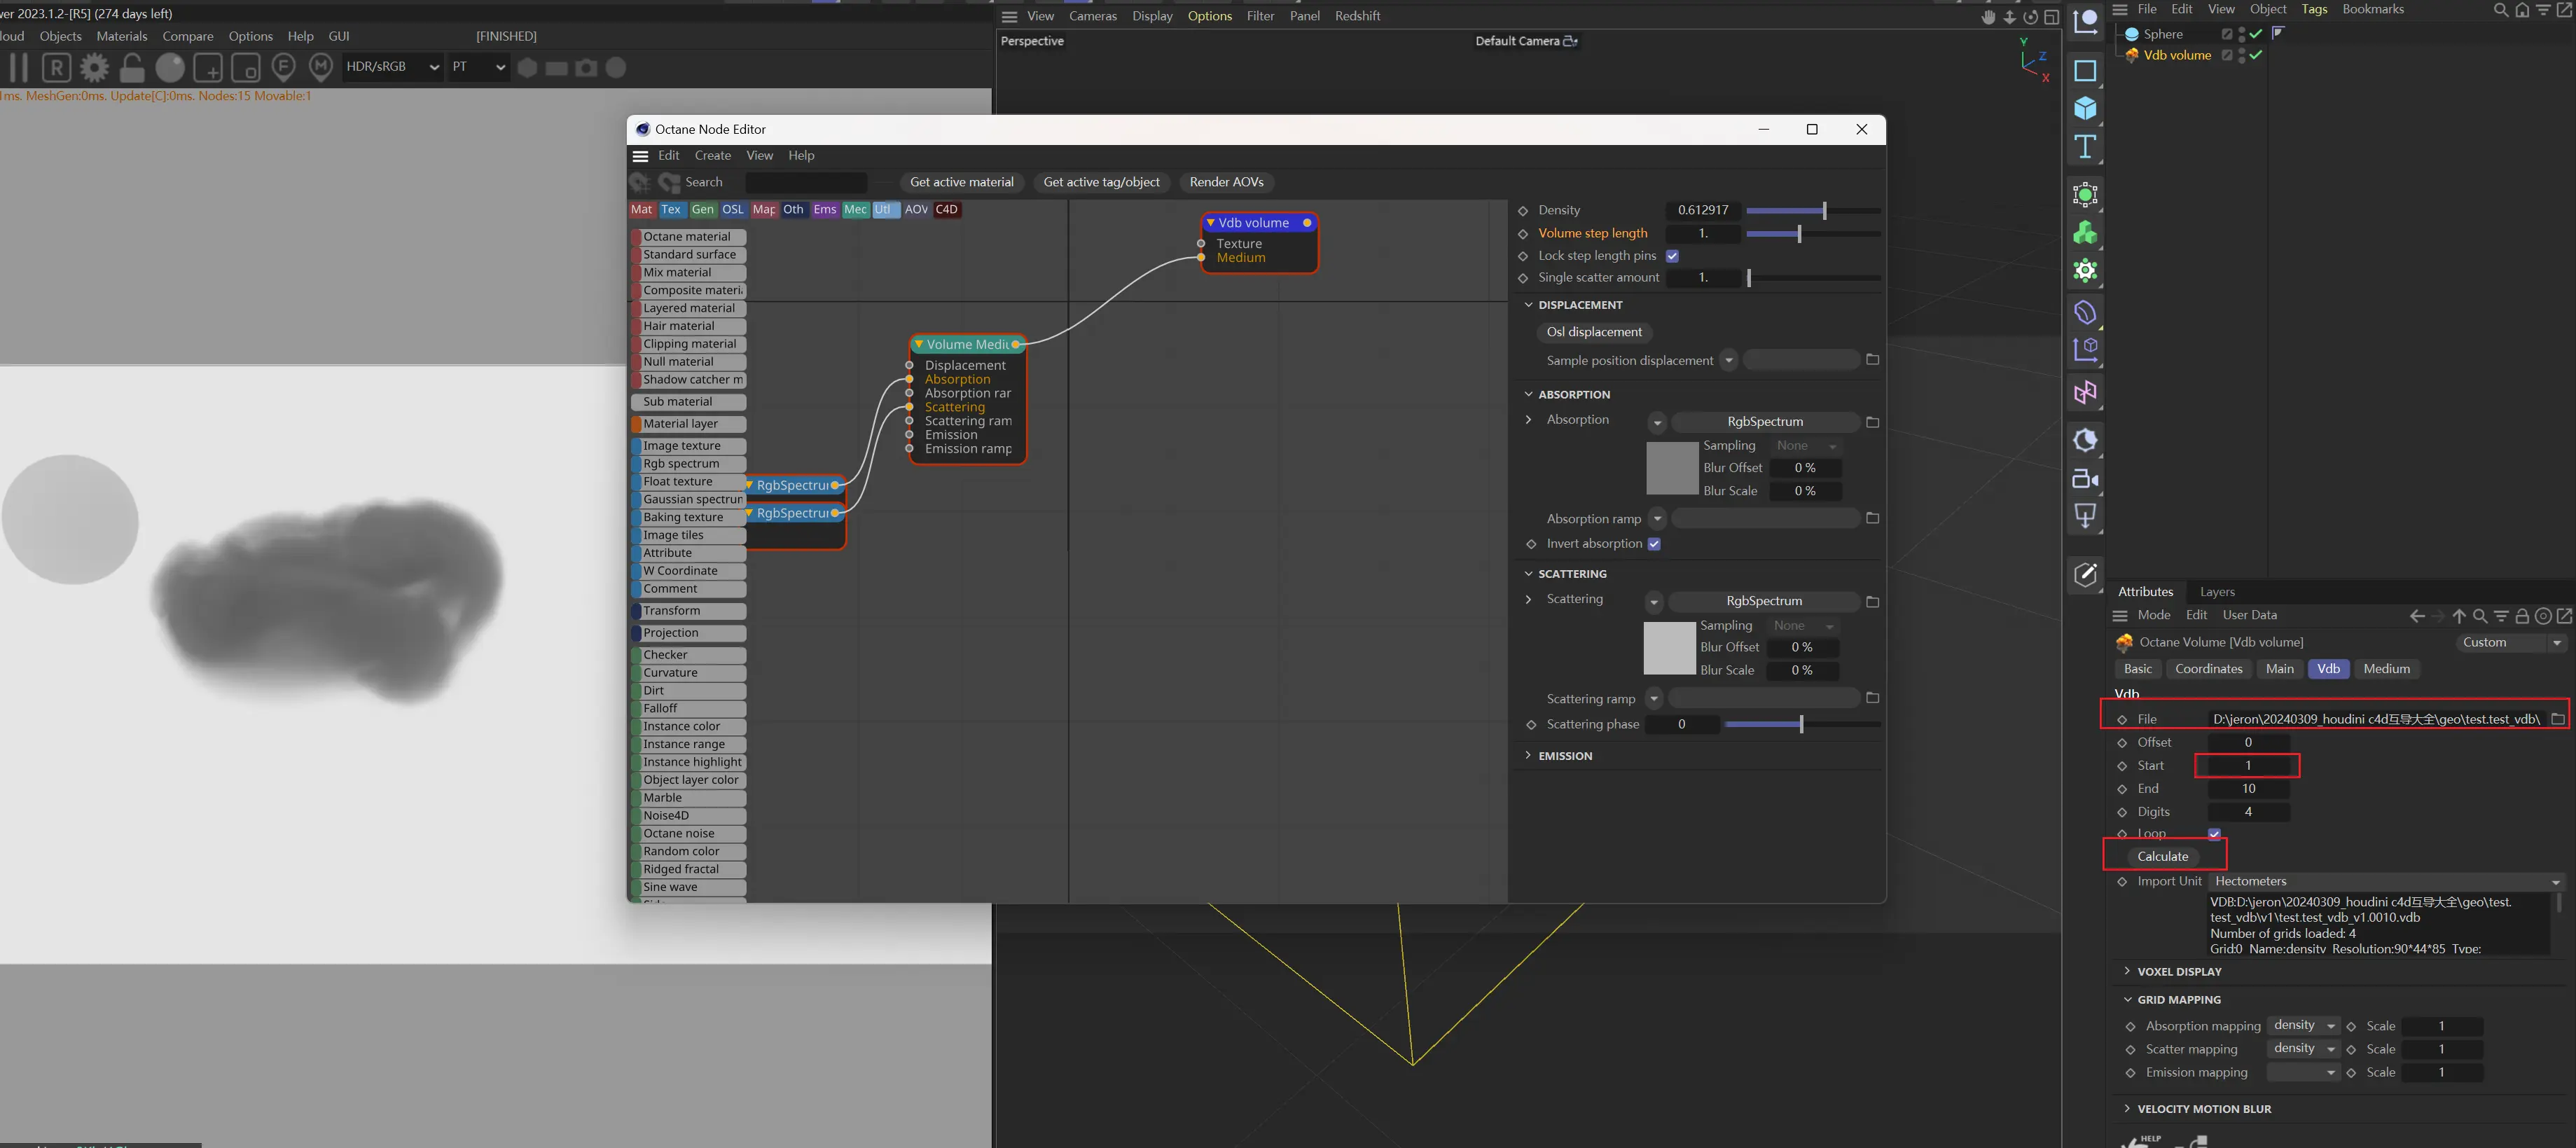Open folder icon next to Absorption texture
2576x1148 pixels.
point(1873,422)
